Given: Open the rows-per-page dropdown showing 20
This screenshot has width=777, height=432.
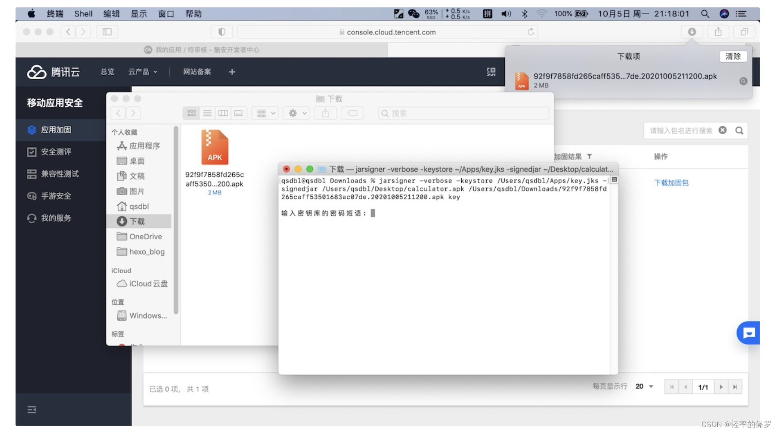Looking at the screenshot, I should coord(645,386).
